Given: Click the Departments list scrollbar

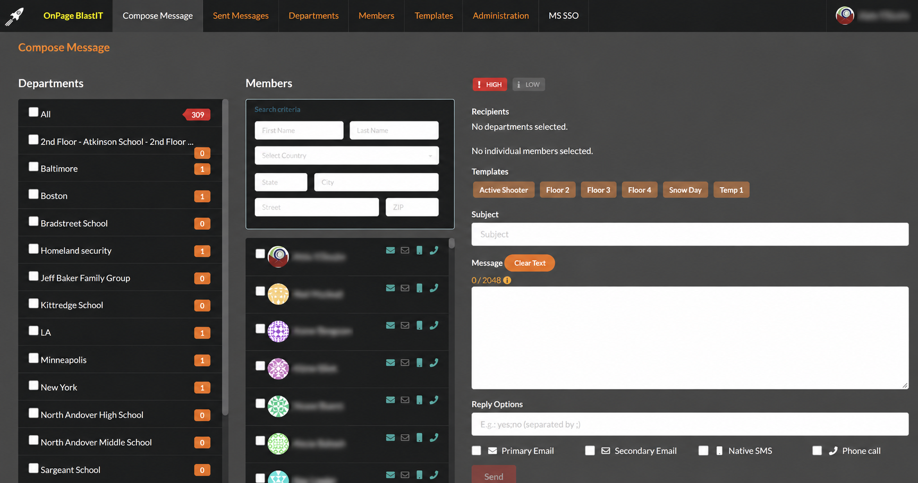Looking at the screenshot, I should 225,257.
